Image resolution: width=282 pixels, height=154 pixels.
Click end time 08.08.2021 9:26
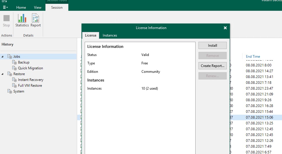tap(259, 100)
